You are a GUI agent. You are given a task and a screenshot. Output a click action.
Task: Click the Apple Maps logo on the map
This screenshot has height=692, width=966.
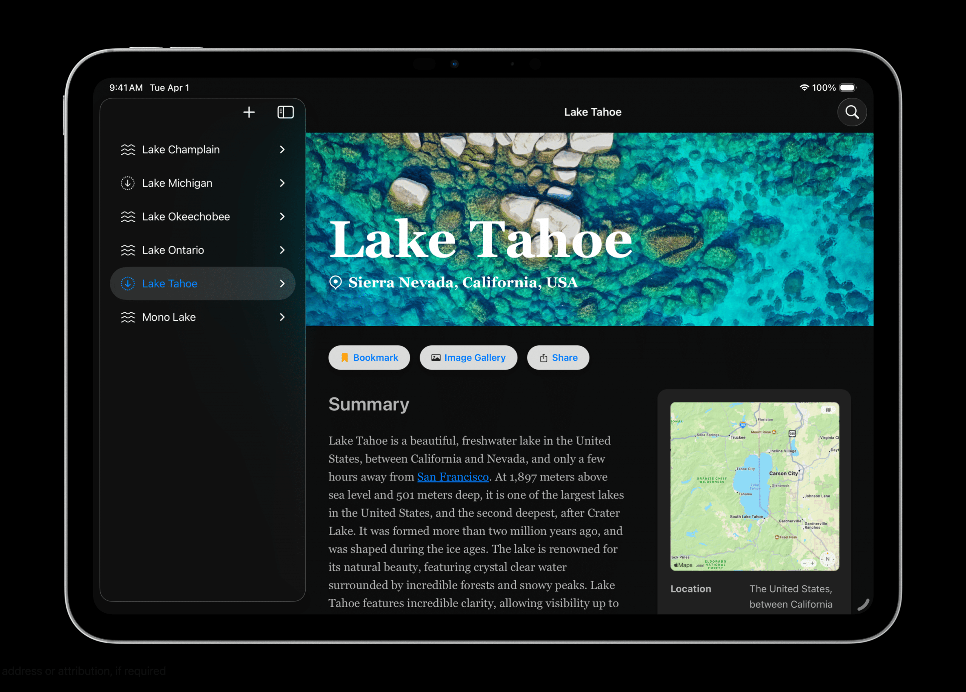point(683,565)
